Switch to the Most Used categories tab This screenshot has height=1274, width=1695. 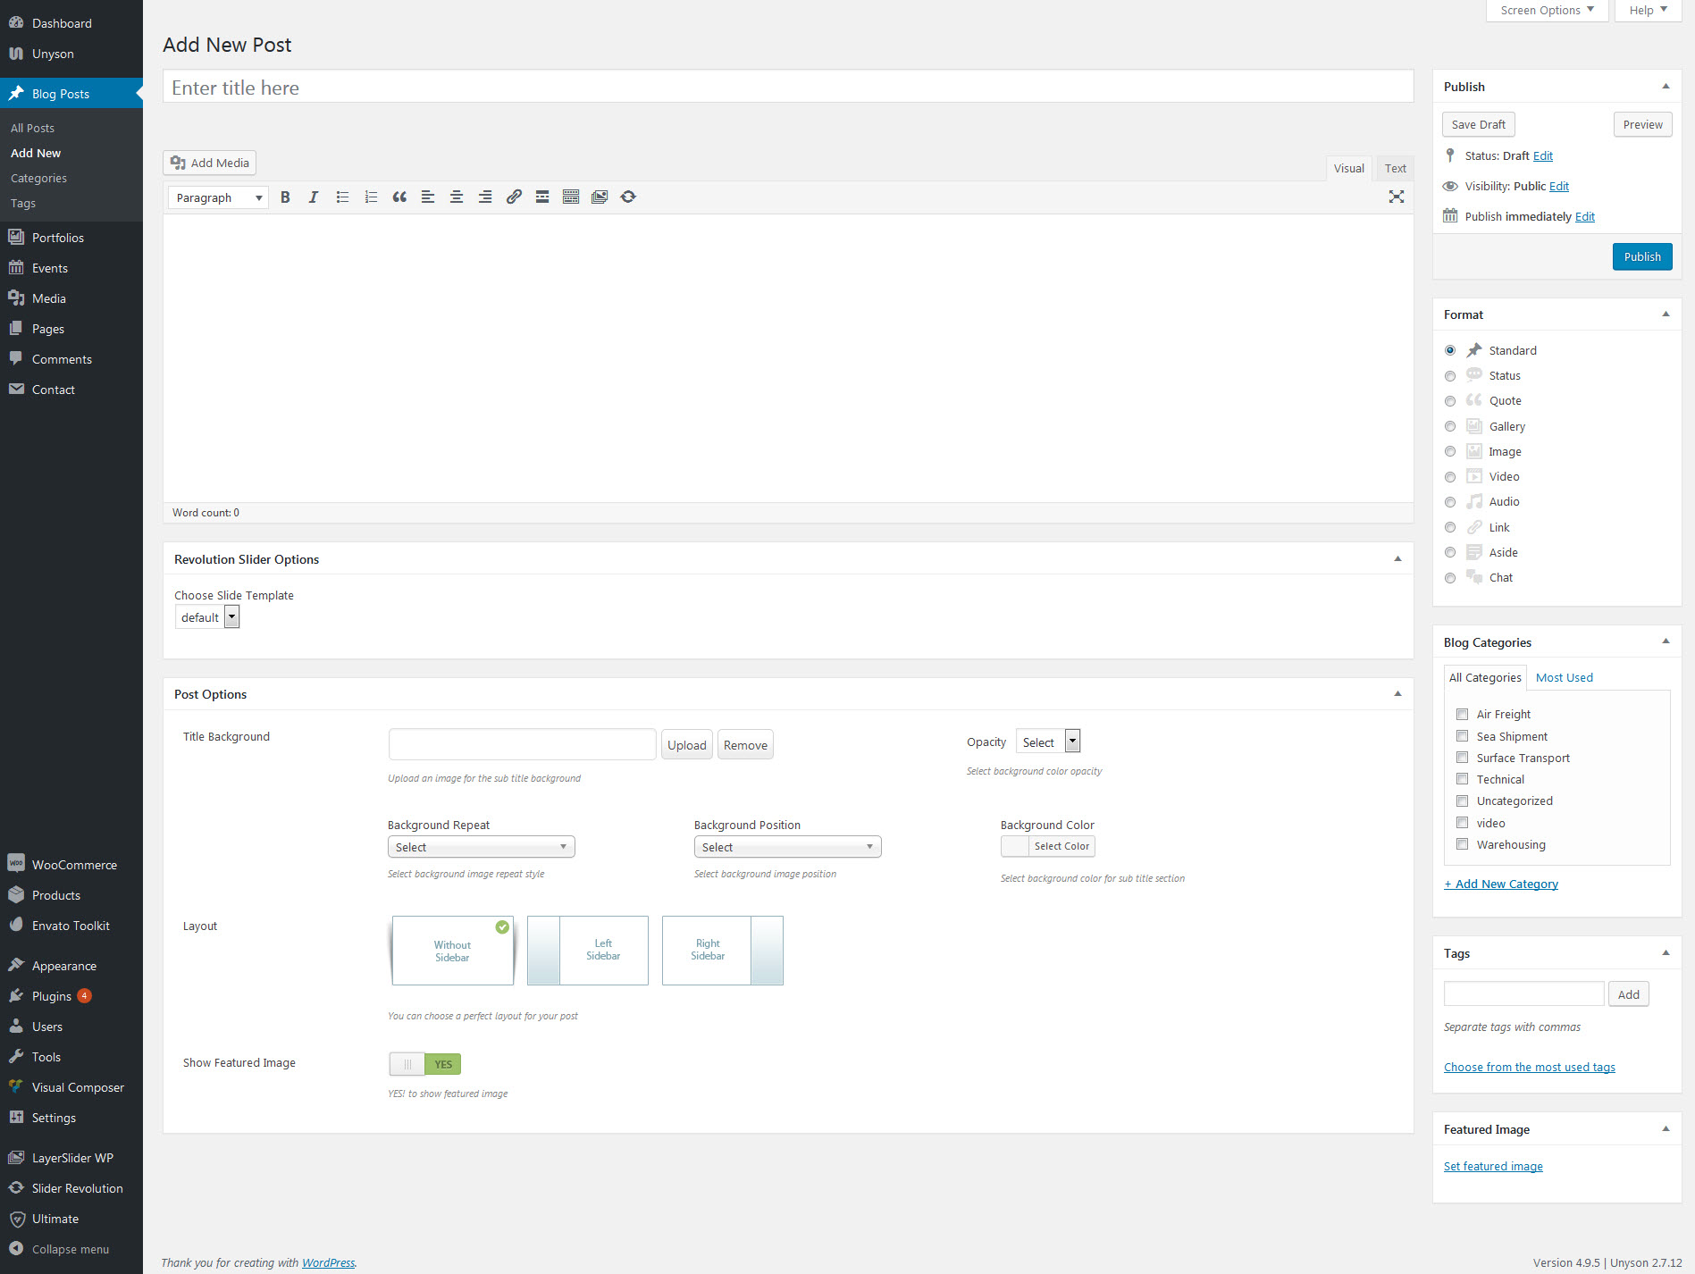click(1564, 676)
